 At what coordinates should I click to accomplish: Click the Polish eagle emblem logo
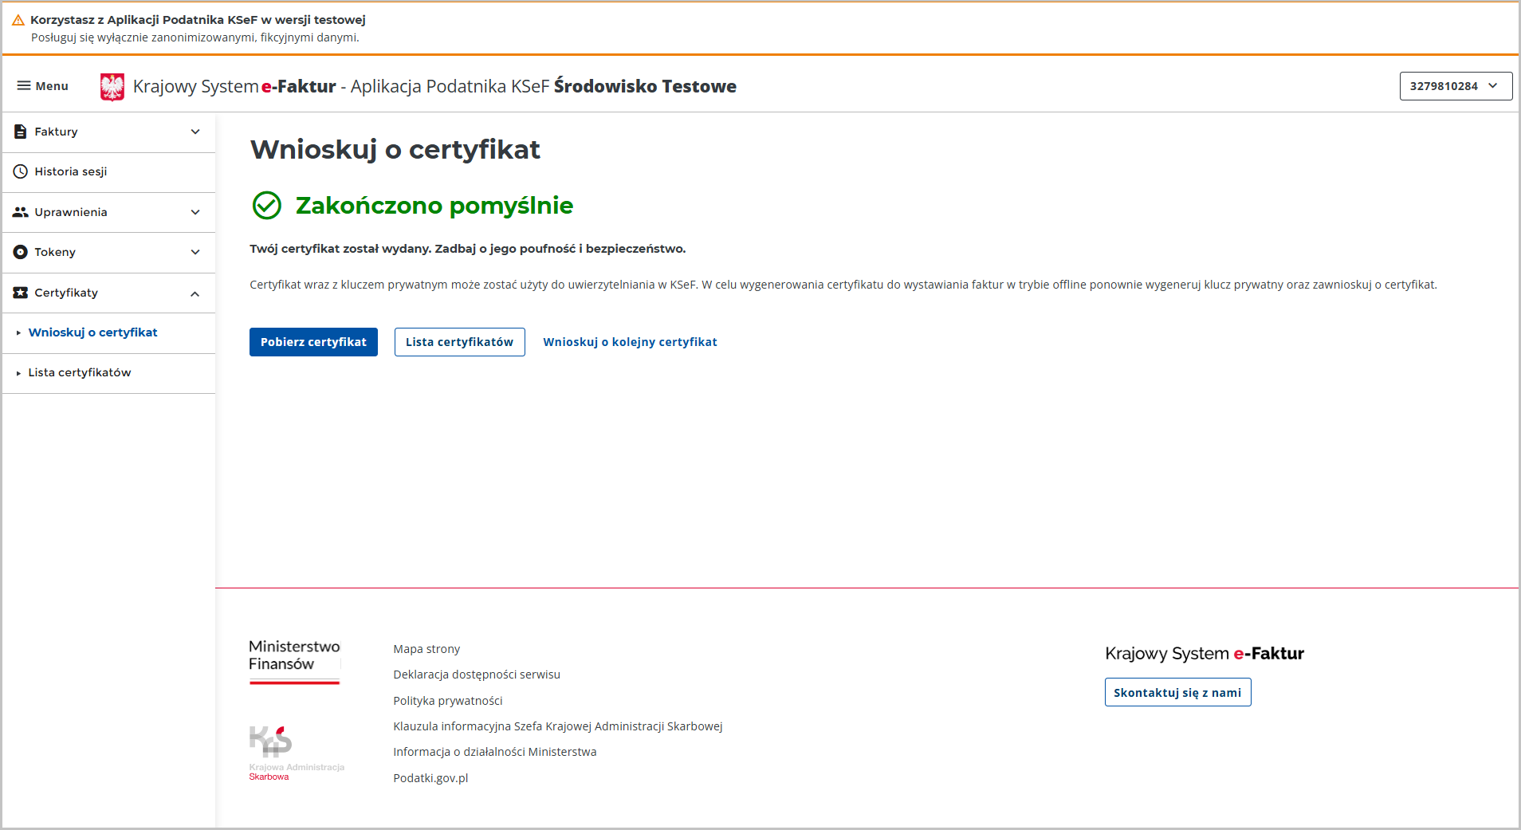[112, 87]
